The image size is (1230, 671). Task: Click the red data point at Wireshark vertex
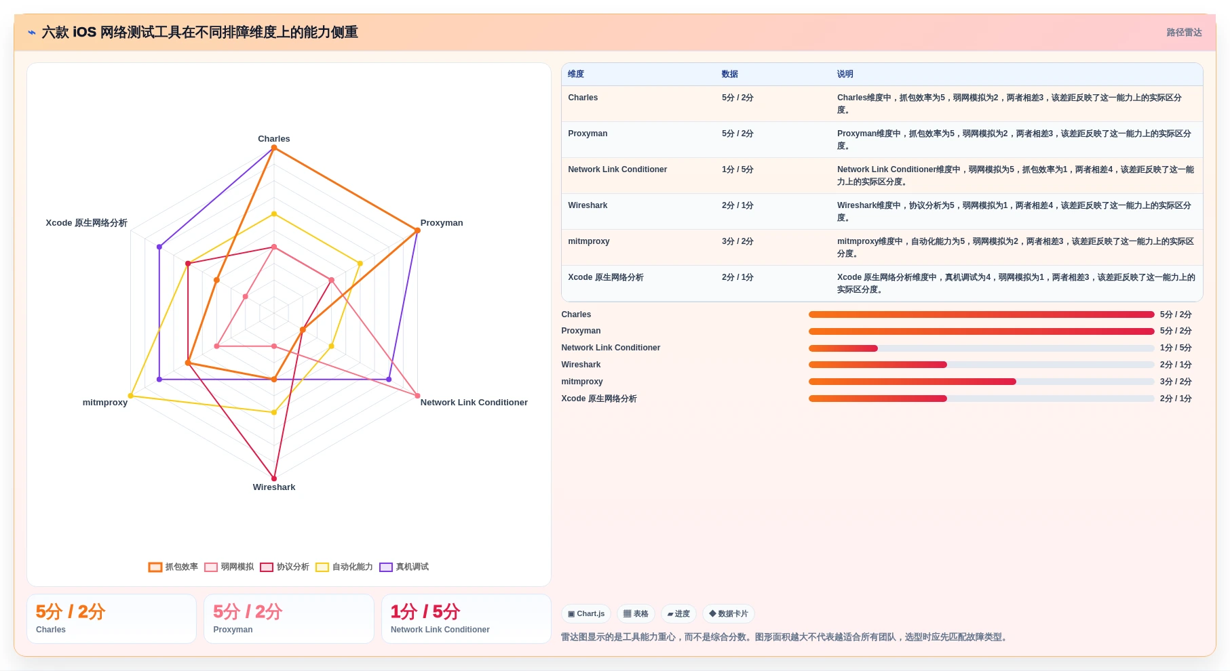(274, 479)
